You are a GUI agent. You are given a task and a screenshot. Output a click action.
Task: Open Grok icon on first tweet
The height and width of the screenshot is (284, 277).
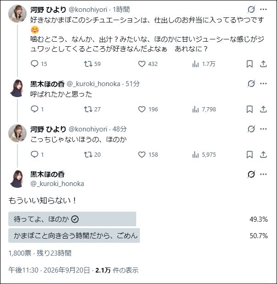[x=251, y=9]
